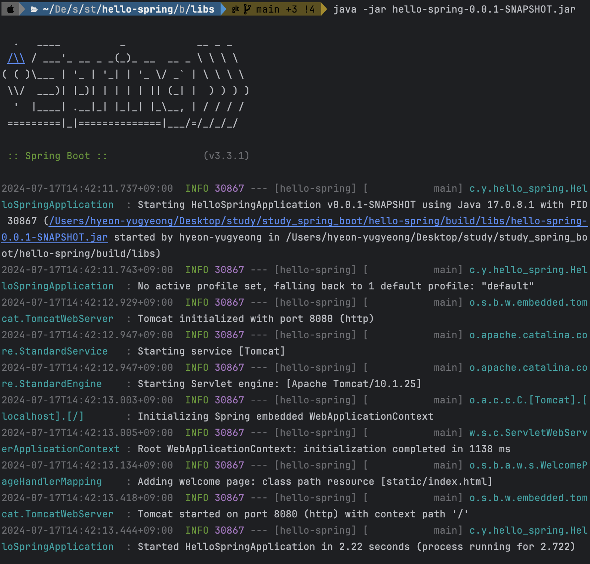
Task: Click logger prefix 'o.s.b.a.w.s.WelcomeP'
Action: coord(528,465)
